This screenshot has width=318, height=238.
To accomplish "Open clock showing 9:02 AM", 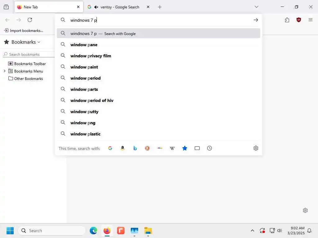I will (x=296, y=231).
